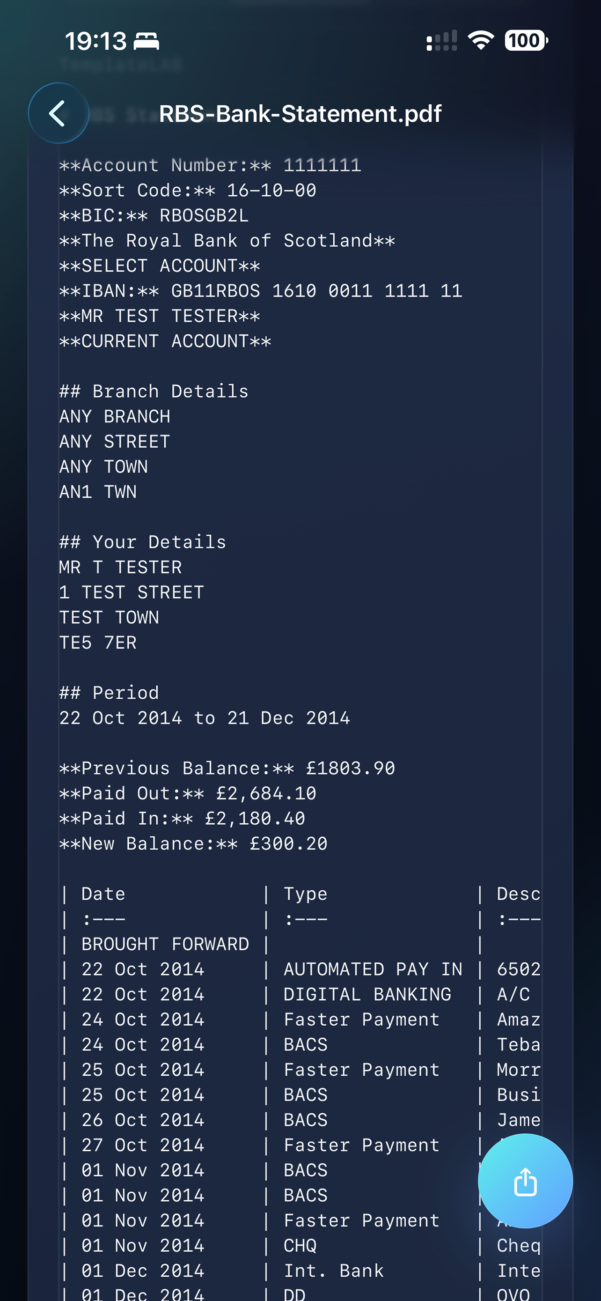Tap the Previous Balance £1803.90 line

point(227,768)
